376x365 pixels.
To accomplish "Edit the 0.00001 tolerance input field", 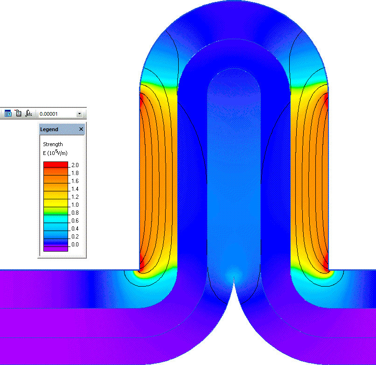I will pyautogui.click(x=51, y=113).
